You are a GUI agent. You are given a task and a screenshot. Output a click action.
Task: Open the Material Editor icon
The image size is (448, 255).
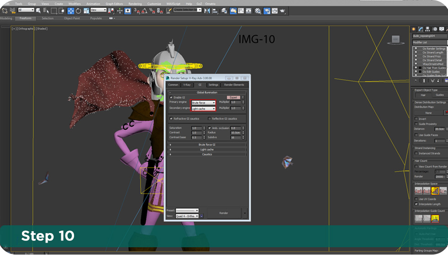point(258,11)
